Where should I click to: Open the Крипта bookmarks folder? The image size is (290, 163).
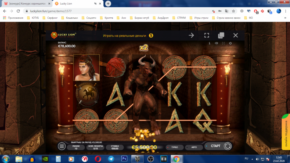[x=106, y=18]
